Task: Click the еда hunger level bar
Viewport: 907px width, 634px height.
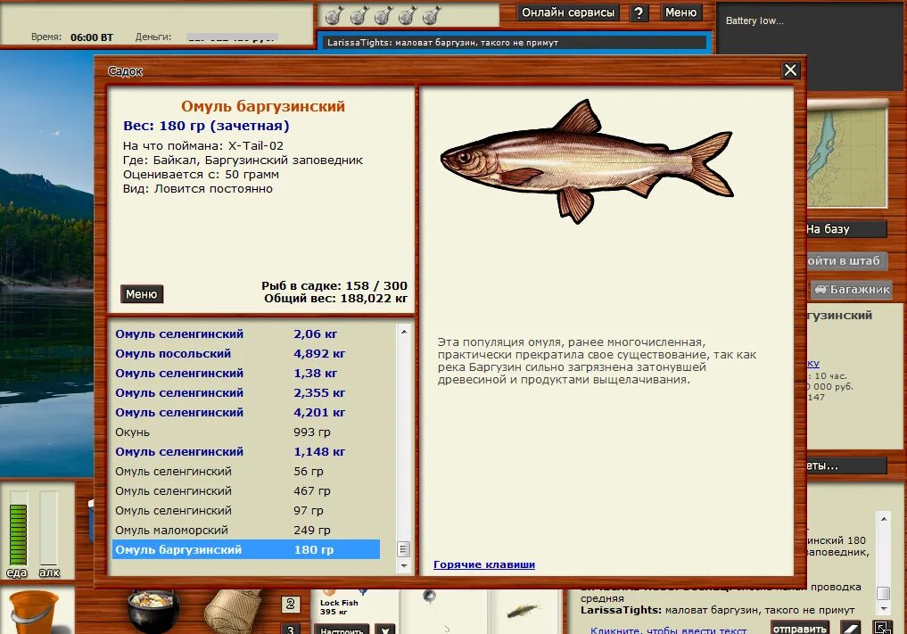Action: point(19,528)
